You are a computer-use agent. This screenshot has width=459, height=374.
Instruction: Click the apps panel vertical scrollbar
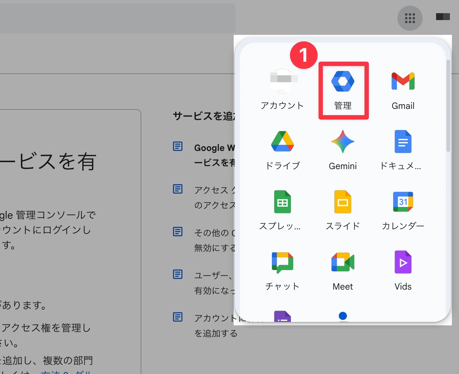(448, 106)
